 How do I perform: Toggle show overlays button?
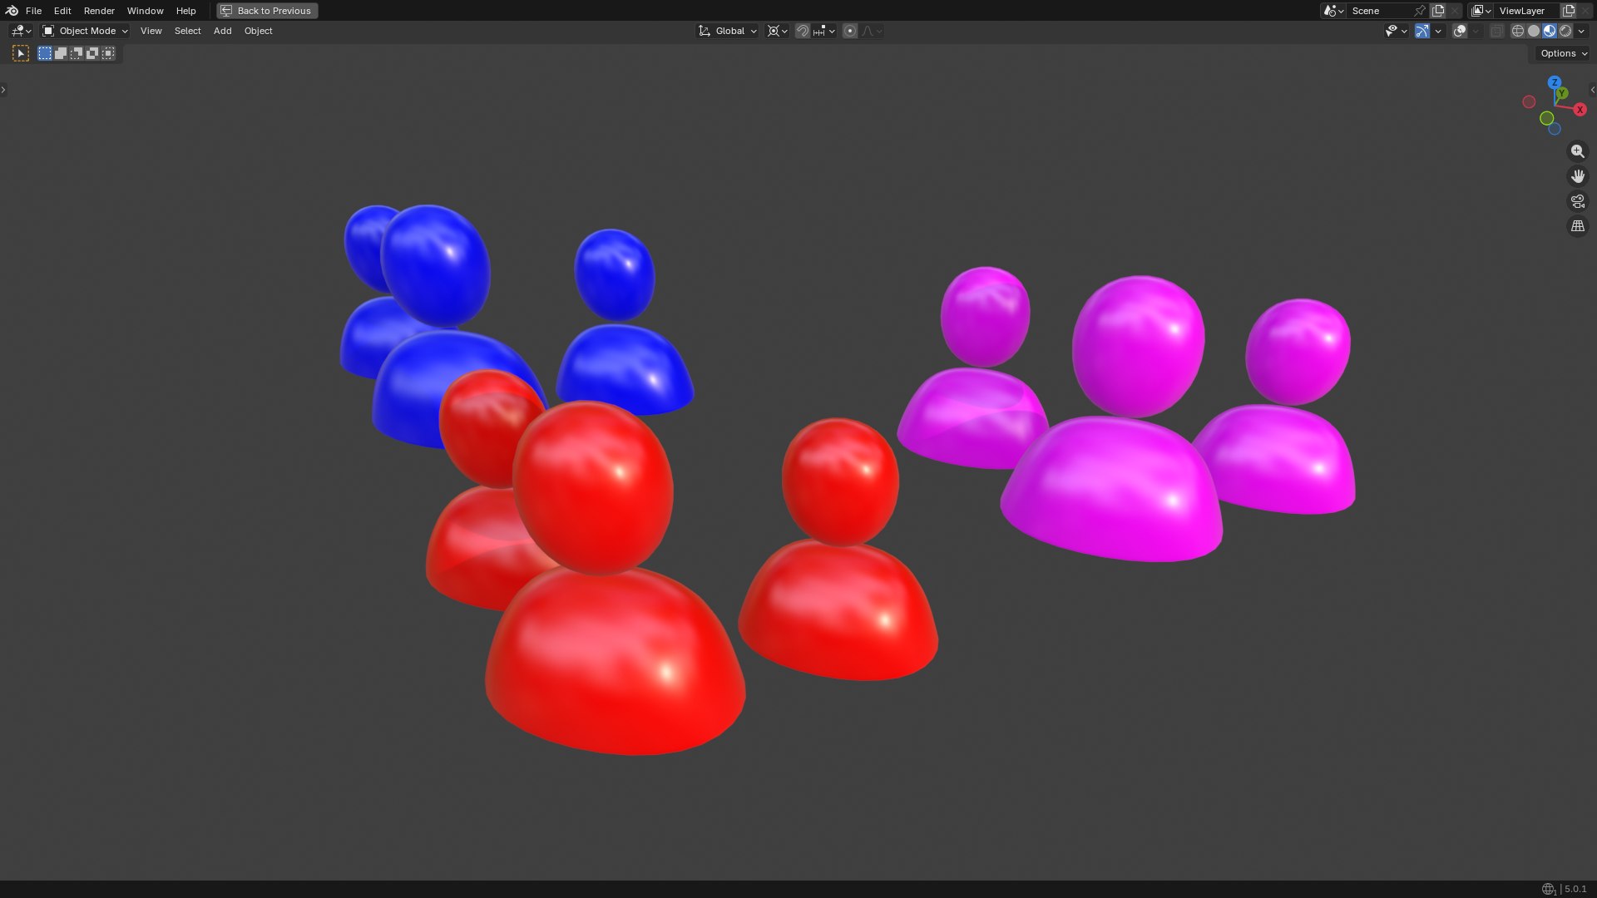[1460, 31]
